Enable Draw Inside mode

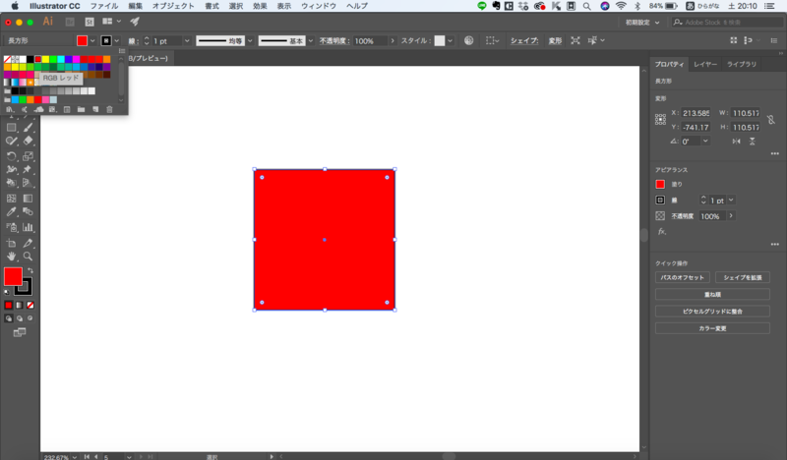pyautogui.click(x=30, y=318)
